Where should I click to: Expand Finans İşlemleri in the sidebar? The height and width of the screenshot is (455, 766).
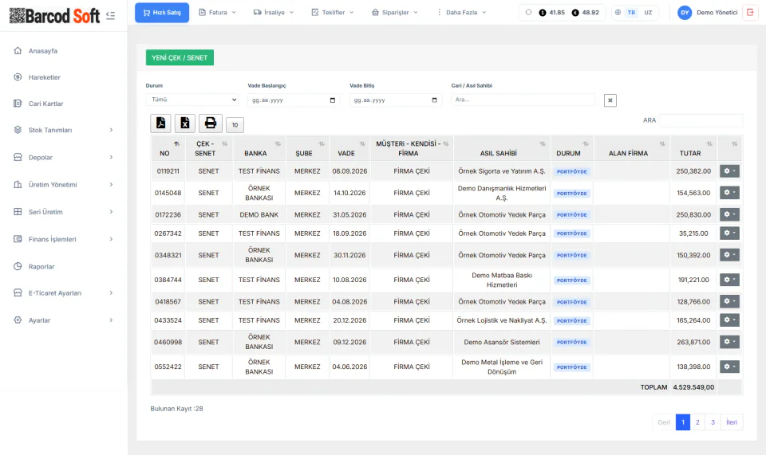[64, 239]
